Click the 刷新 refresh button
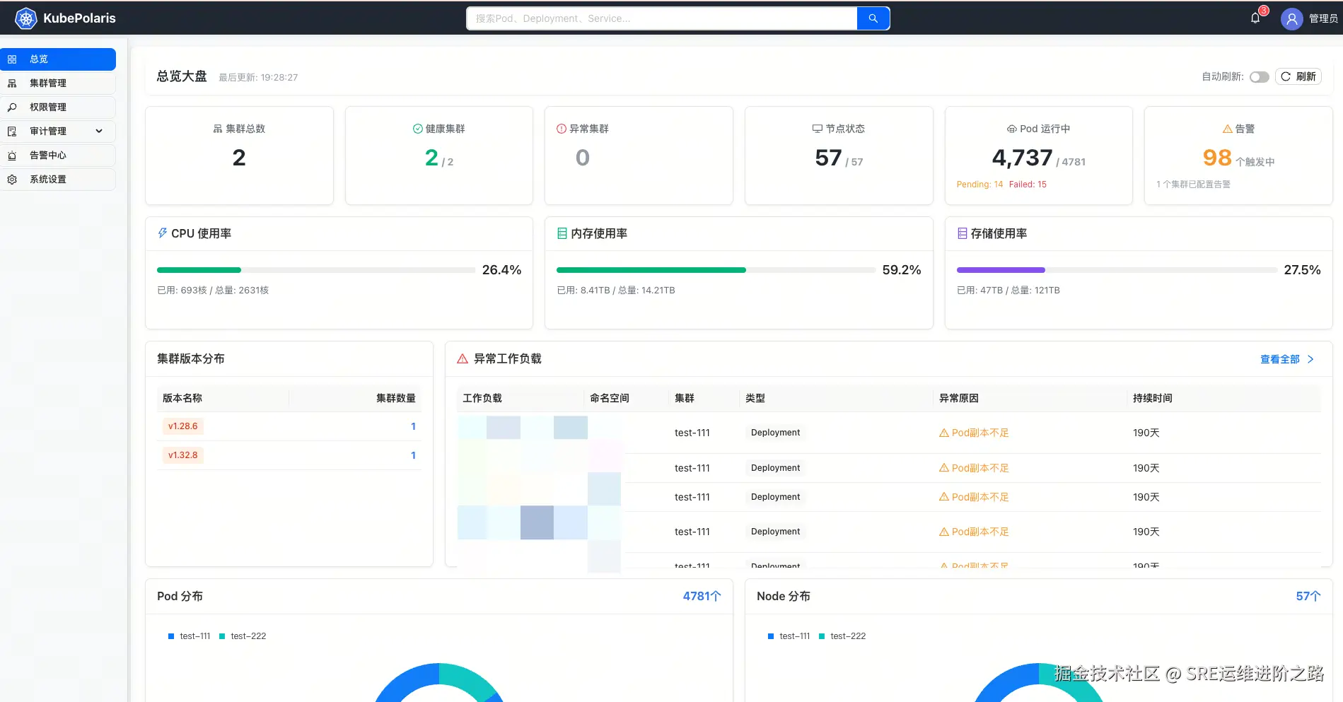The height and width of the screenshot is (702, 1343). [x=1298, y=76]
